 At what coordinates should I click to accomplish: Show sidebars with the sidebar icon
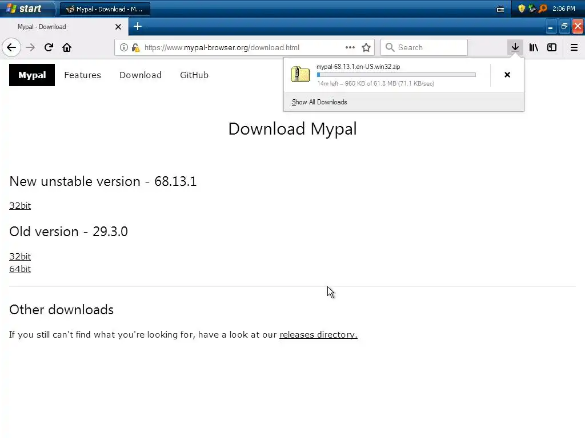[552, 47]
